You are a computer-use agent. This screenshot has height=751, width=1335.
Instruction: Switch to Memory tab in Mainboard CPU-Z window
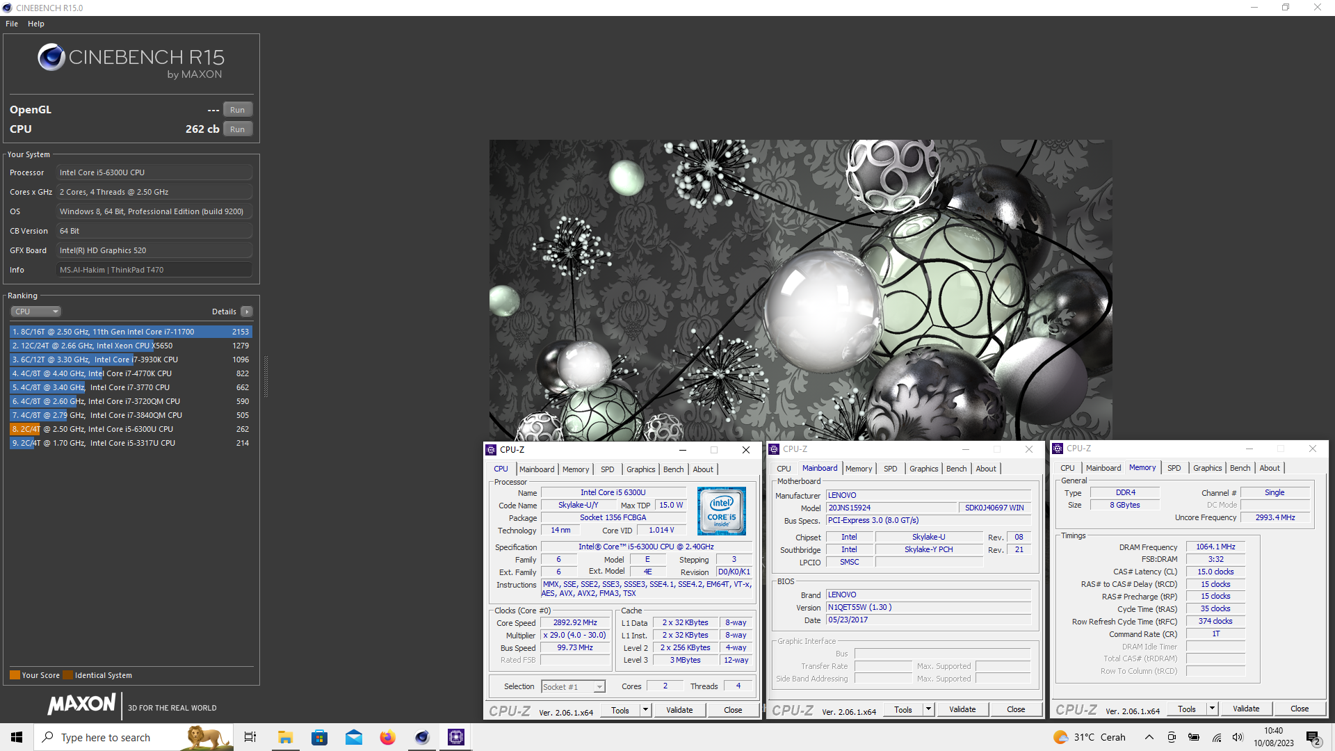click(x=859, y=469)
